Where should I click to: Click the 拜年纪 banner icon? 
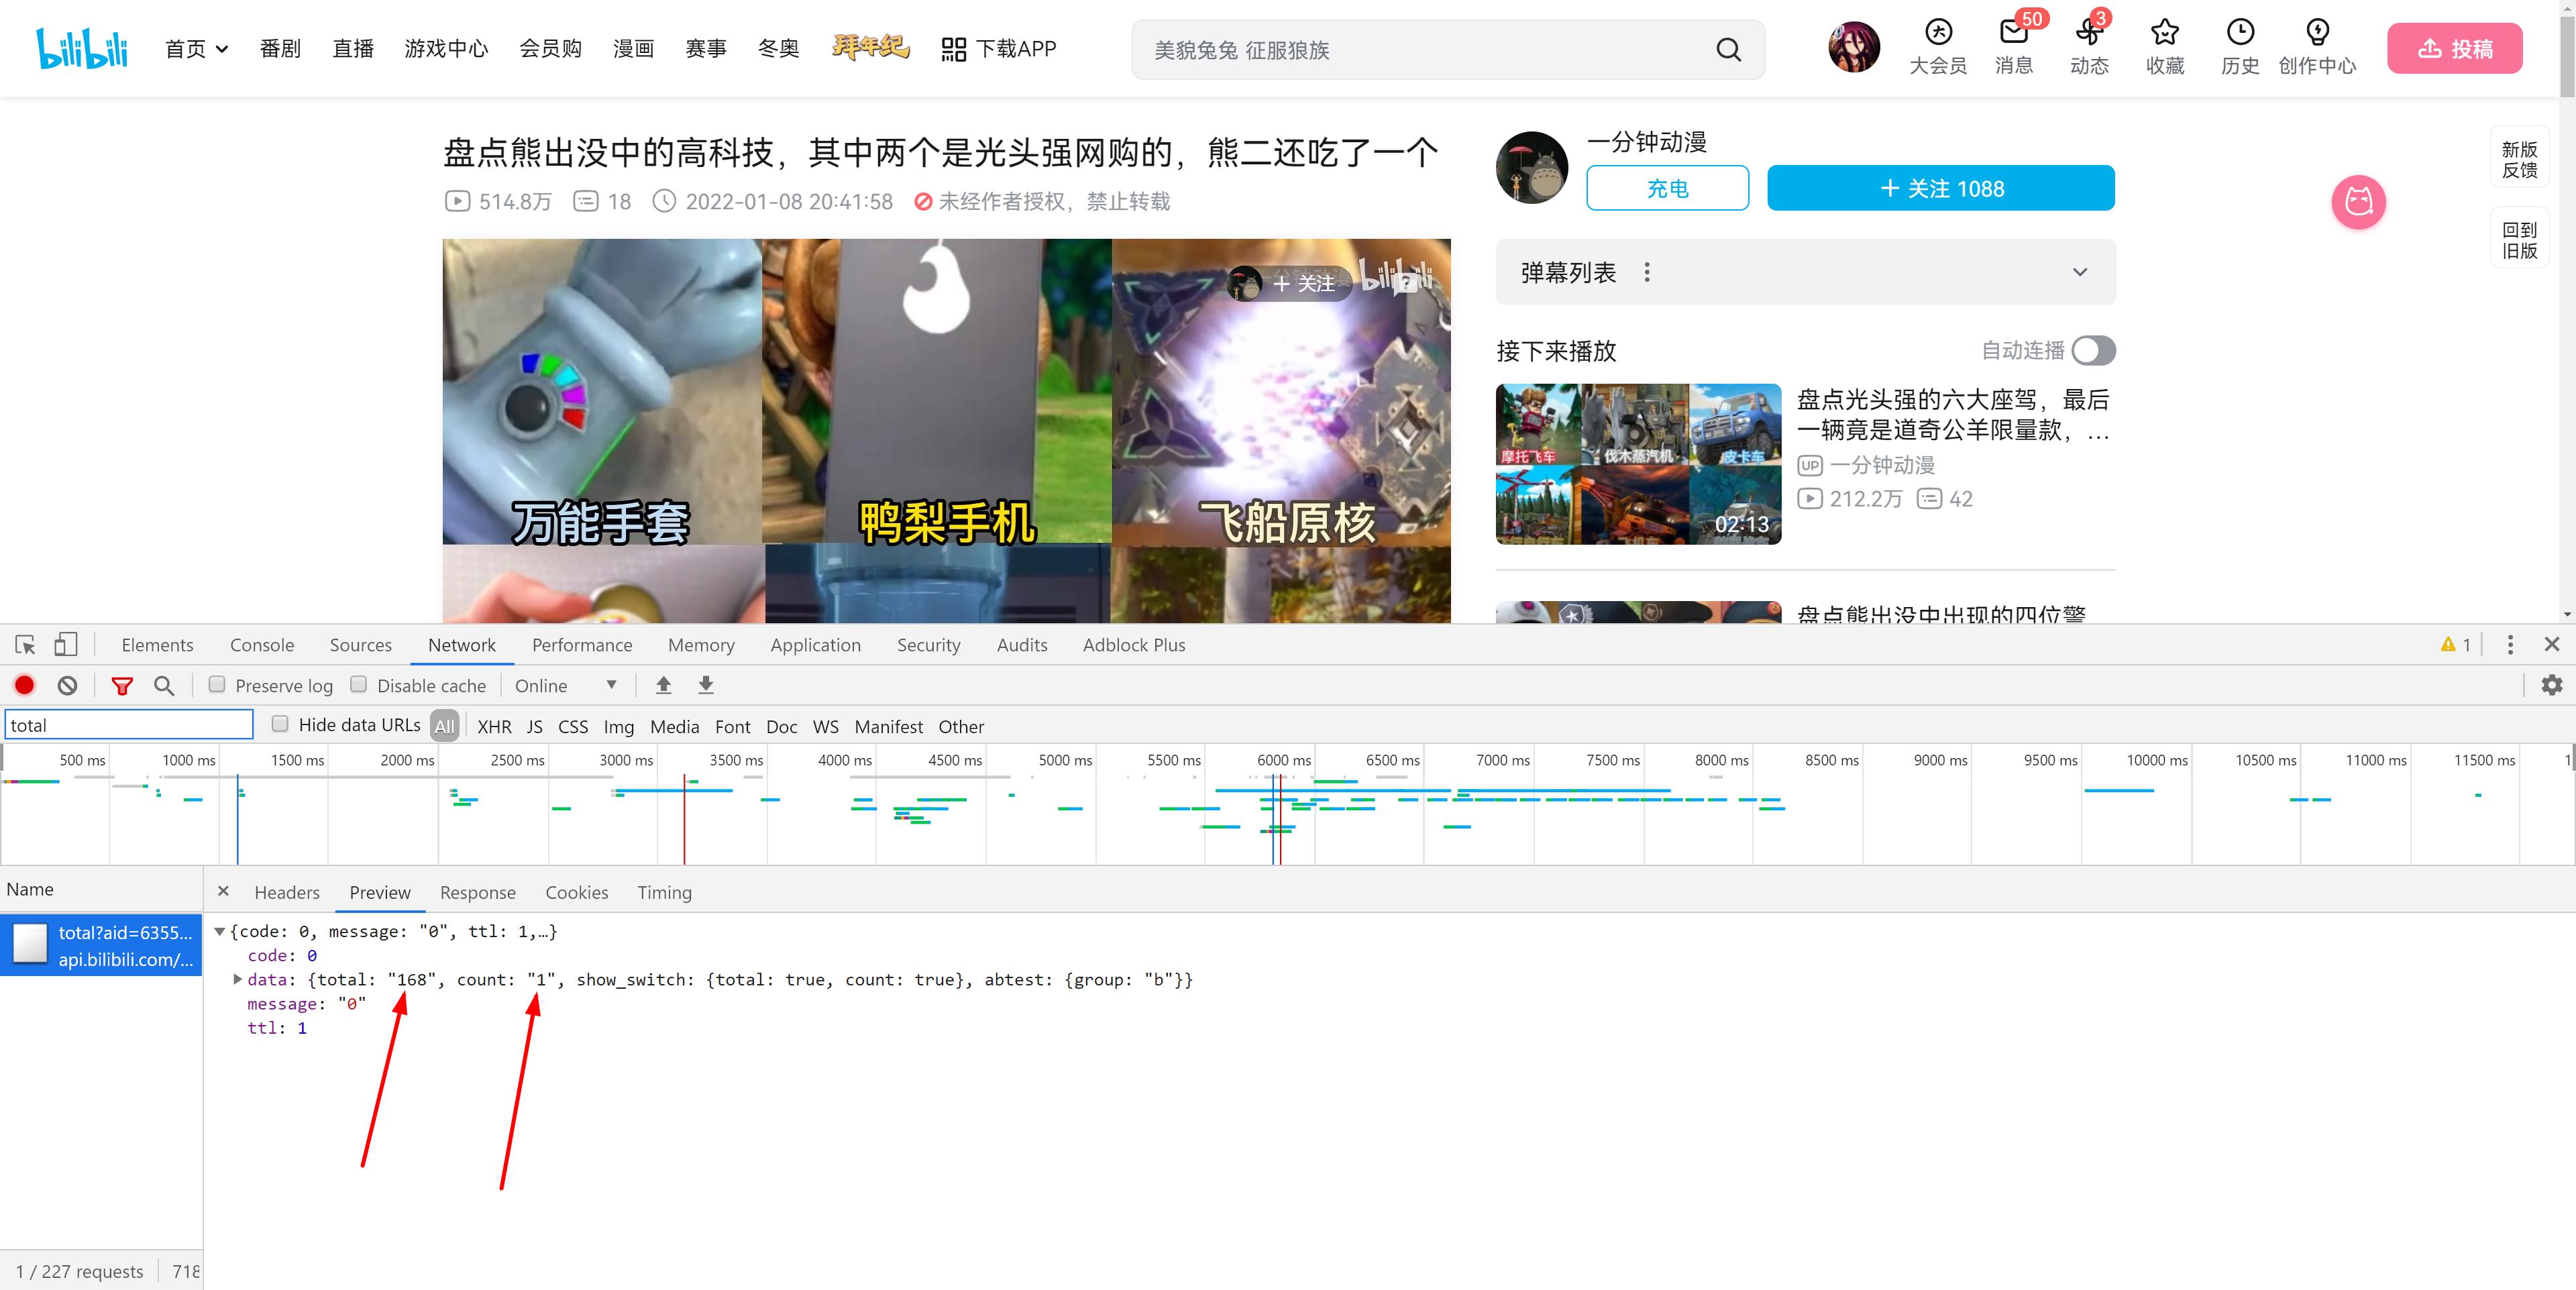870,47
